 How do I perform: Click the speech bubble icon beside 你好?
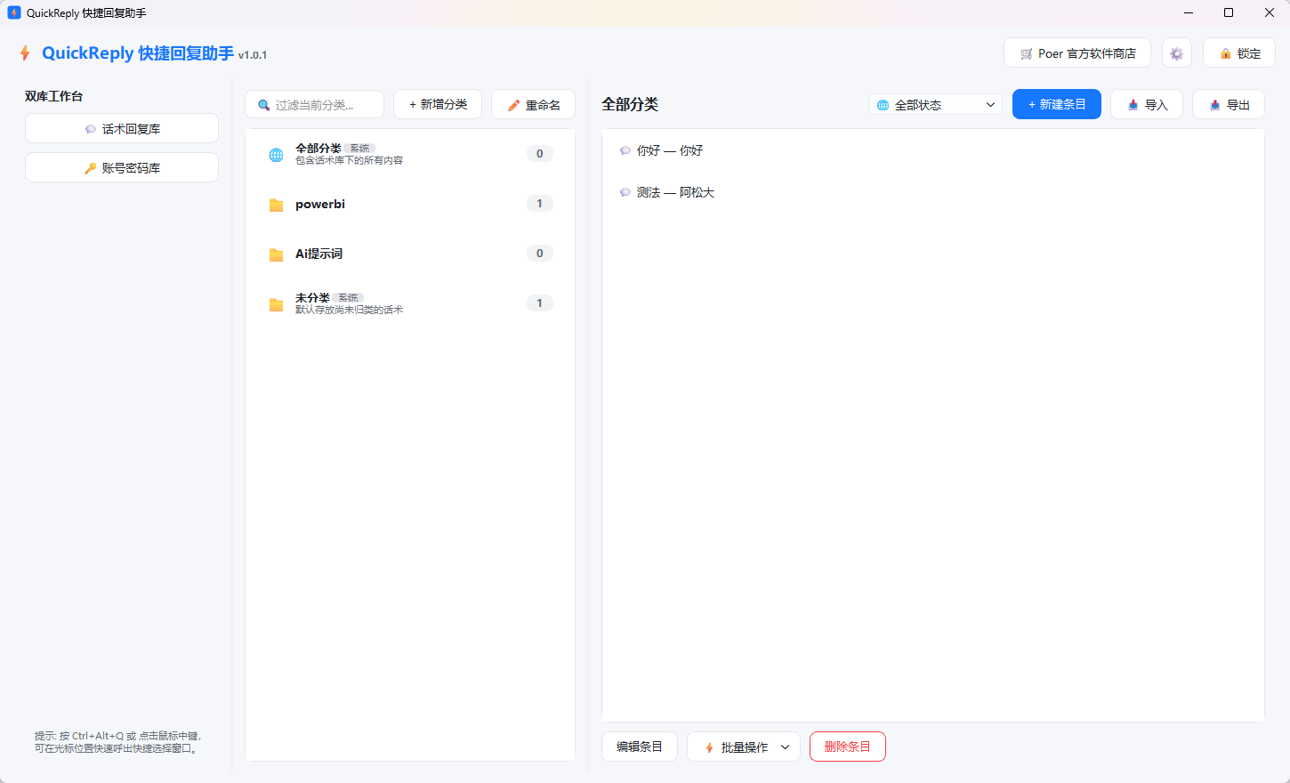(625, 150)
